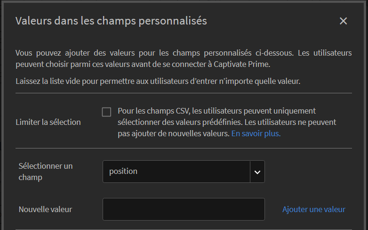Close the custom field values dialog
The image size is (368, 230).
[343, 21]
